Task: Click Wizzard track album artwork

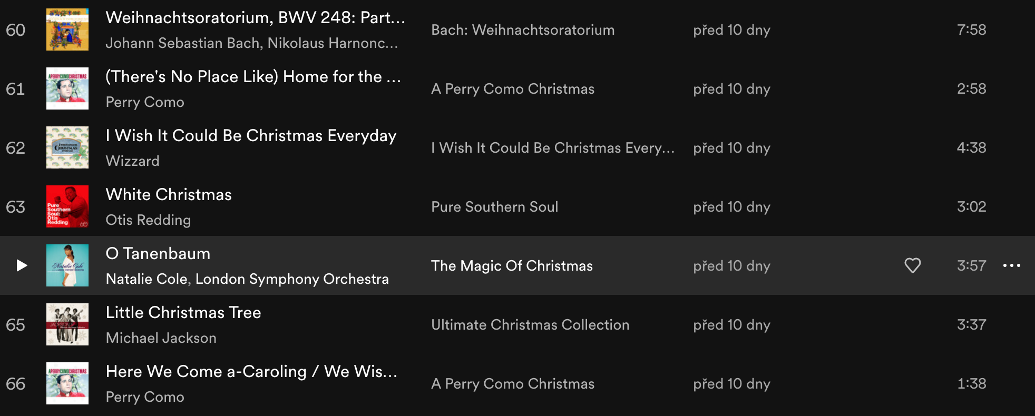Action: click(x=67, y=147)
